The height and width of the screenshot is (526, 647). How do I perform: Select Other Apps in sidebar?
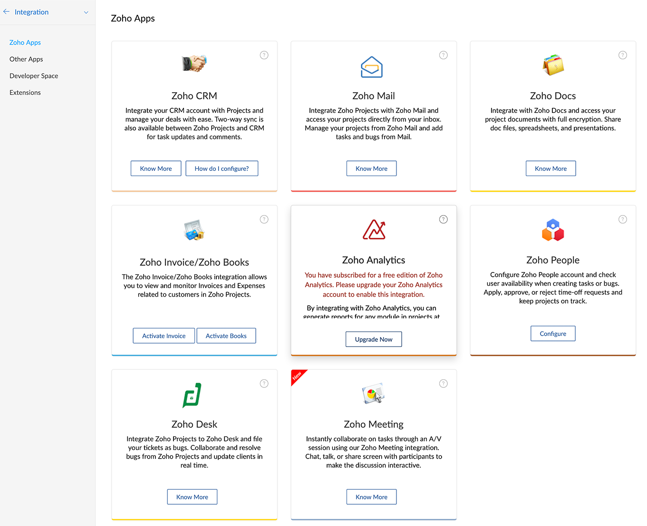coord(26,59)
